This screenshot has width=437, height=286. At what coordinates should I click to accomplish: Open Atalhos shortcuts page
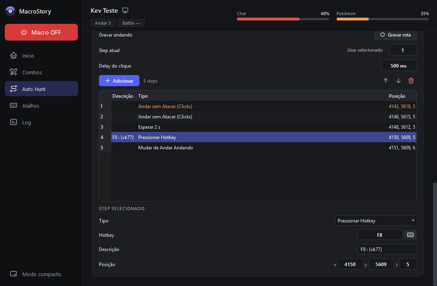coord(41,106)
